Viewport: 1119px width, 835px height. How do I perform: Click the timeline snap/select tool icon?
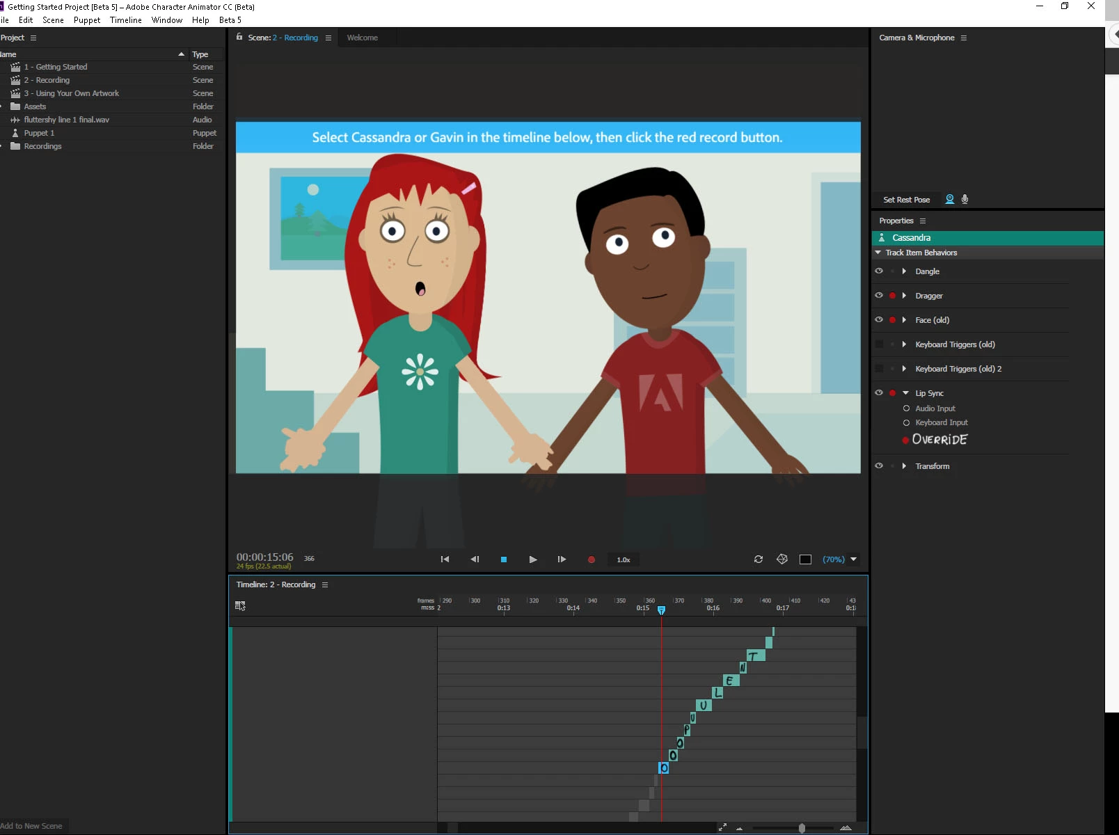(x=240, y=606)
